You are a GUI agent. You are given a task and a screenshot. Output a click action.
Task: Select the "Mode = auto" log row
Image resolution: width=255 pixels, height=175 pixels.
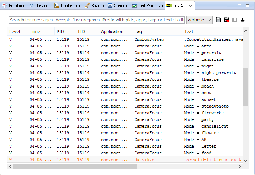(125, 46)
